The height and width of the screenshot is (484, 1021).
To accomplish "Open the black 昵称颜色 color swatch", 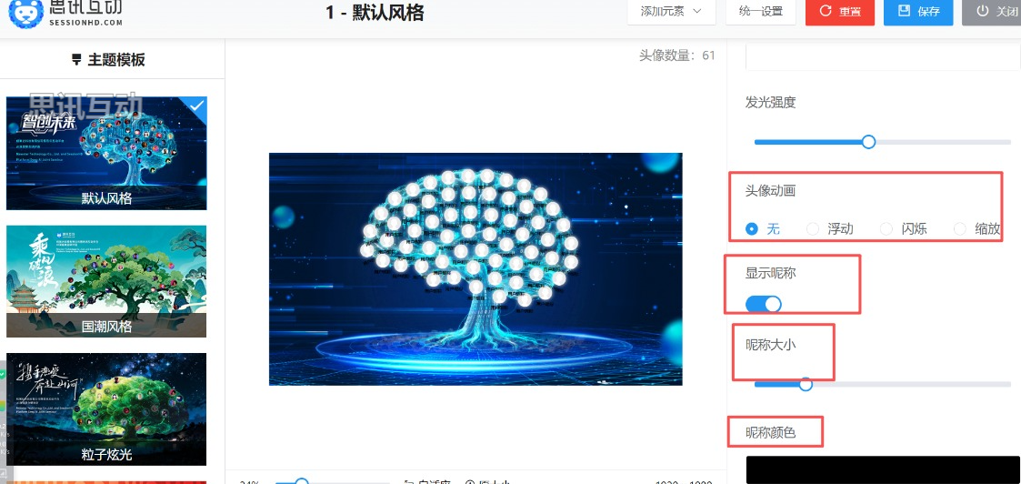I will coord(883,469).
